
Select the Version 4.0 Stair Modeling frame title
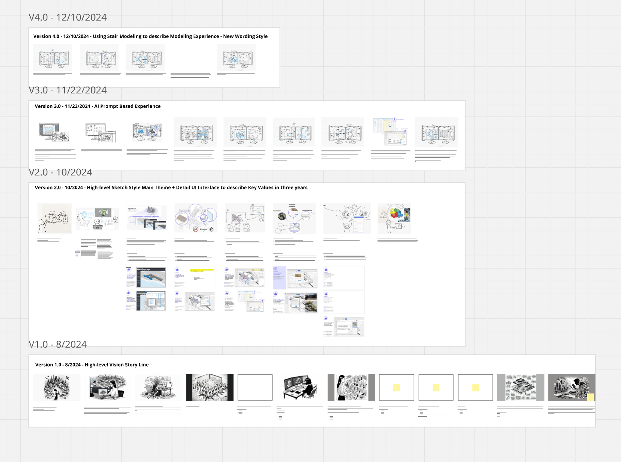150,36
